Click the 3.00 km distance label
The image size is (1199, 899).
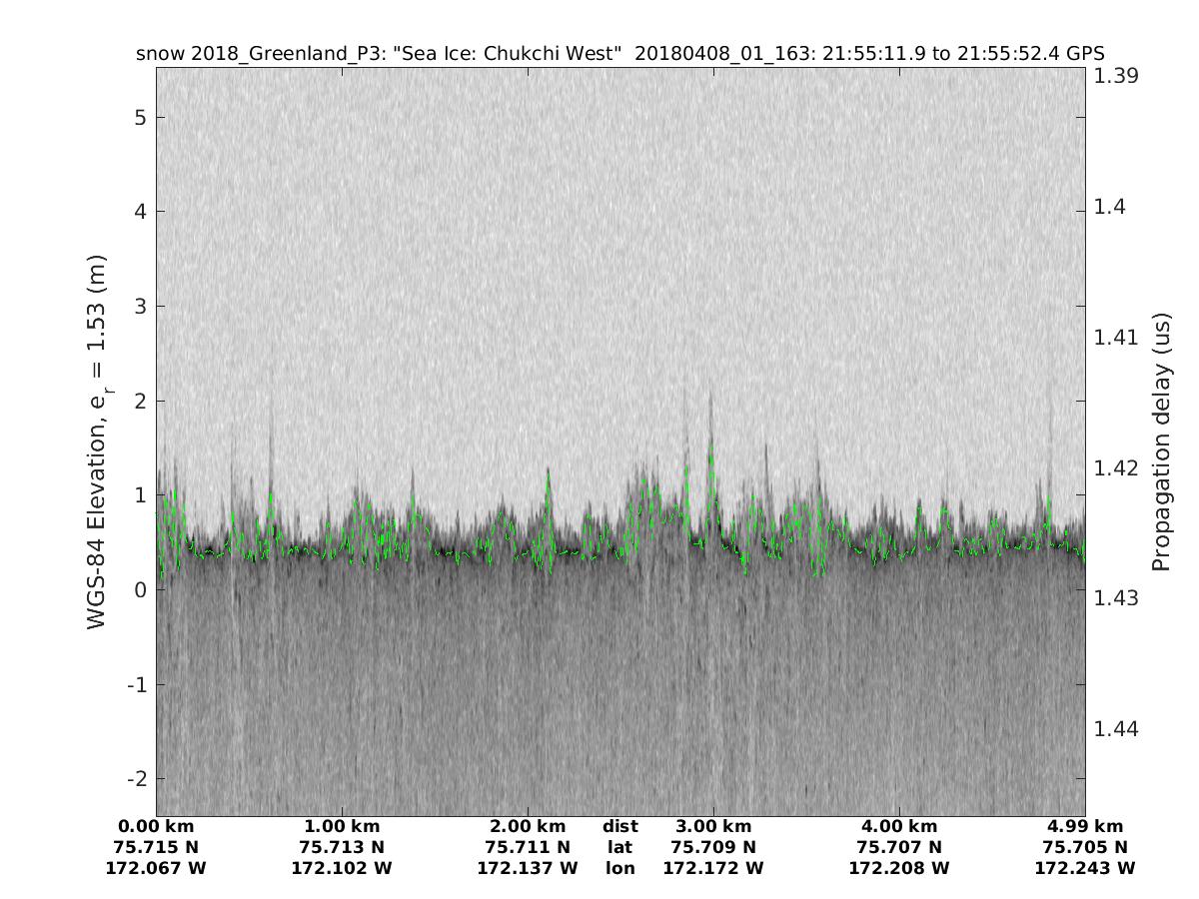tap(713, 826)
